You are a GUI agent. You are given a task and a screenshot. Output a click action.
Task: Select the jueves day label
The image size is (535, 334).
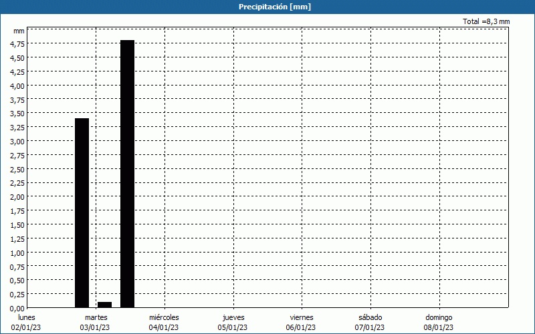233,317
